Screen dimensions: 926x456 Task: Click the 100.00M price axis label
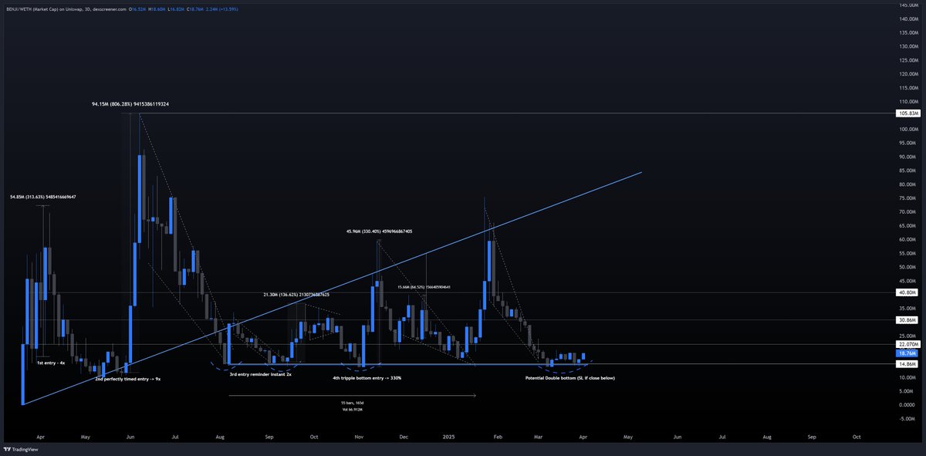tap(908, 129)
